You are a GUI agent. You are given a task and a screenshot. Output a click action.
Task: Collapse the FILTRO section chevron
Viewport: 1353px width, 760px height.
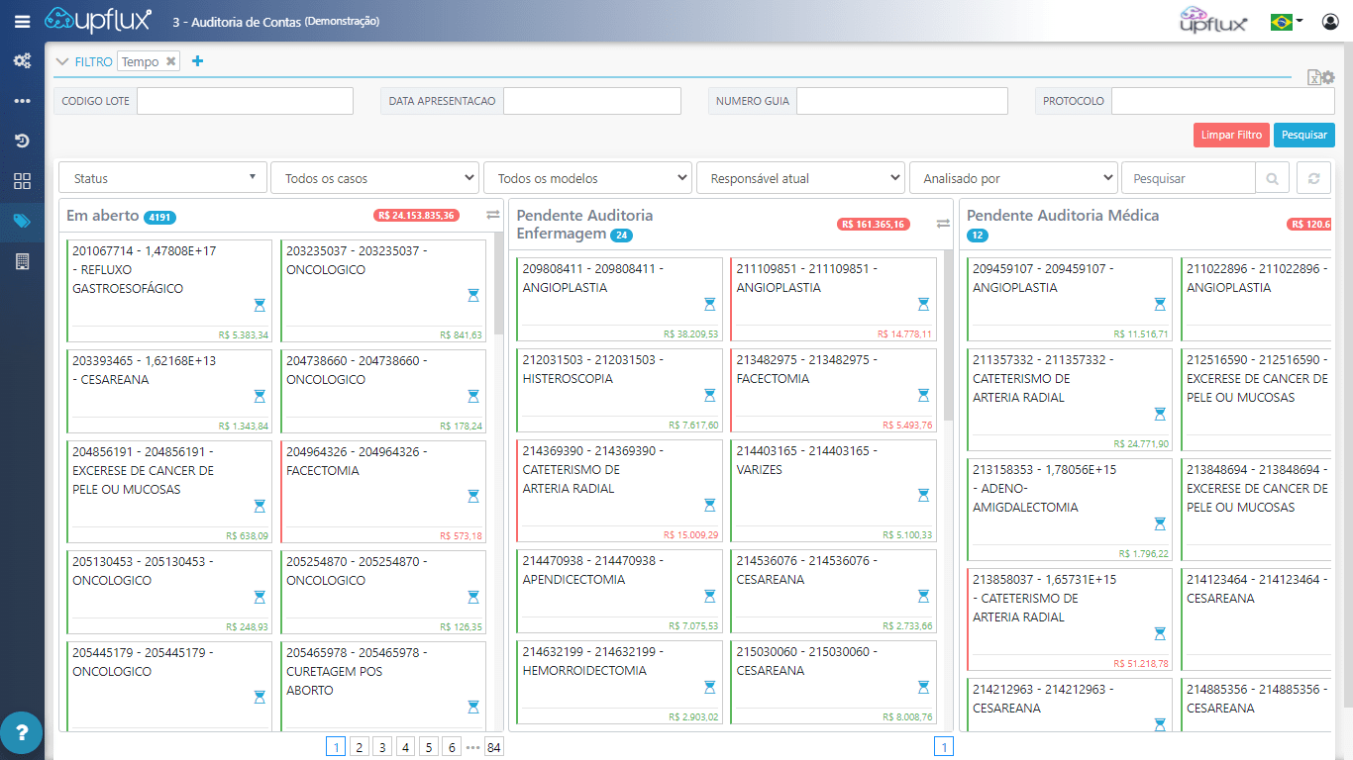click(61, 61)
